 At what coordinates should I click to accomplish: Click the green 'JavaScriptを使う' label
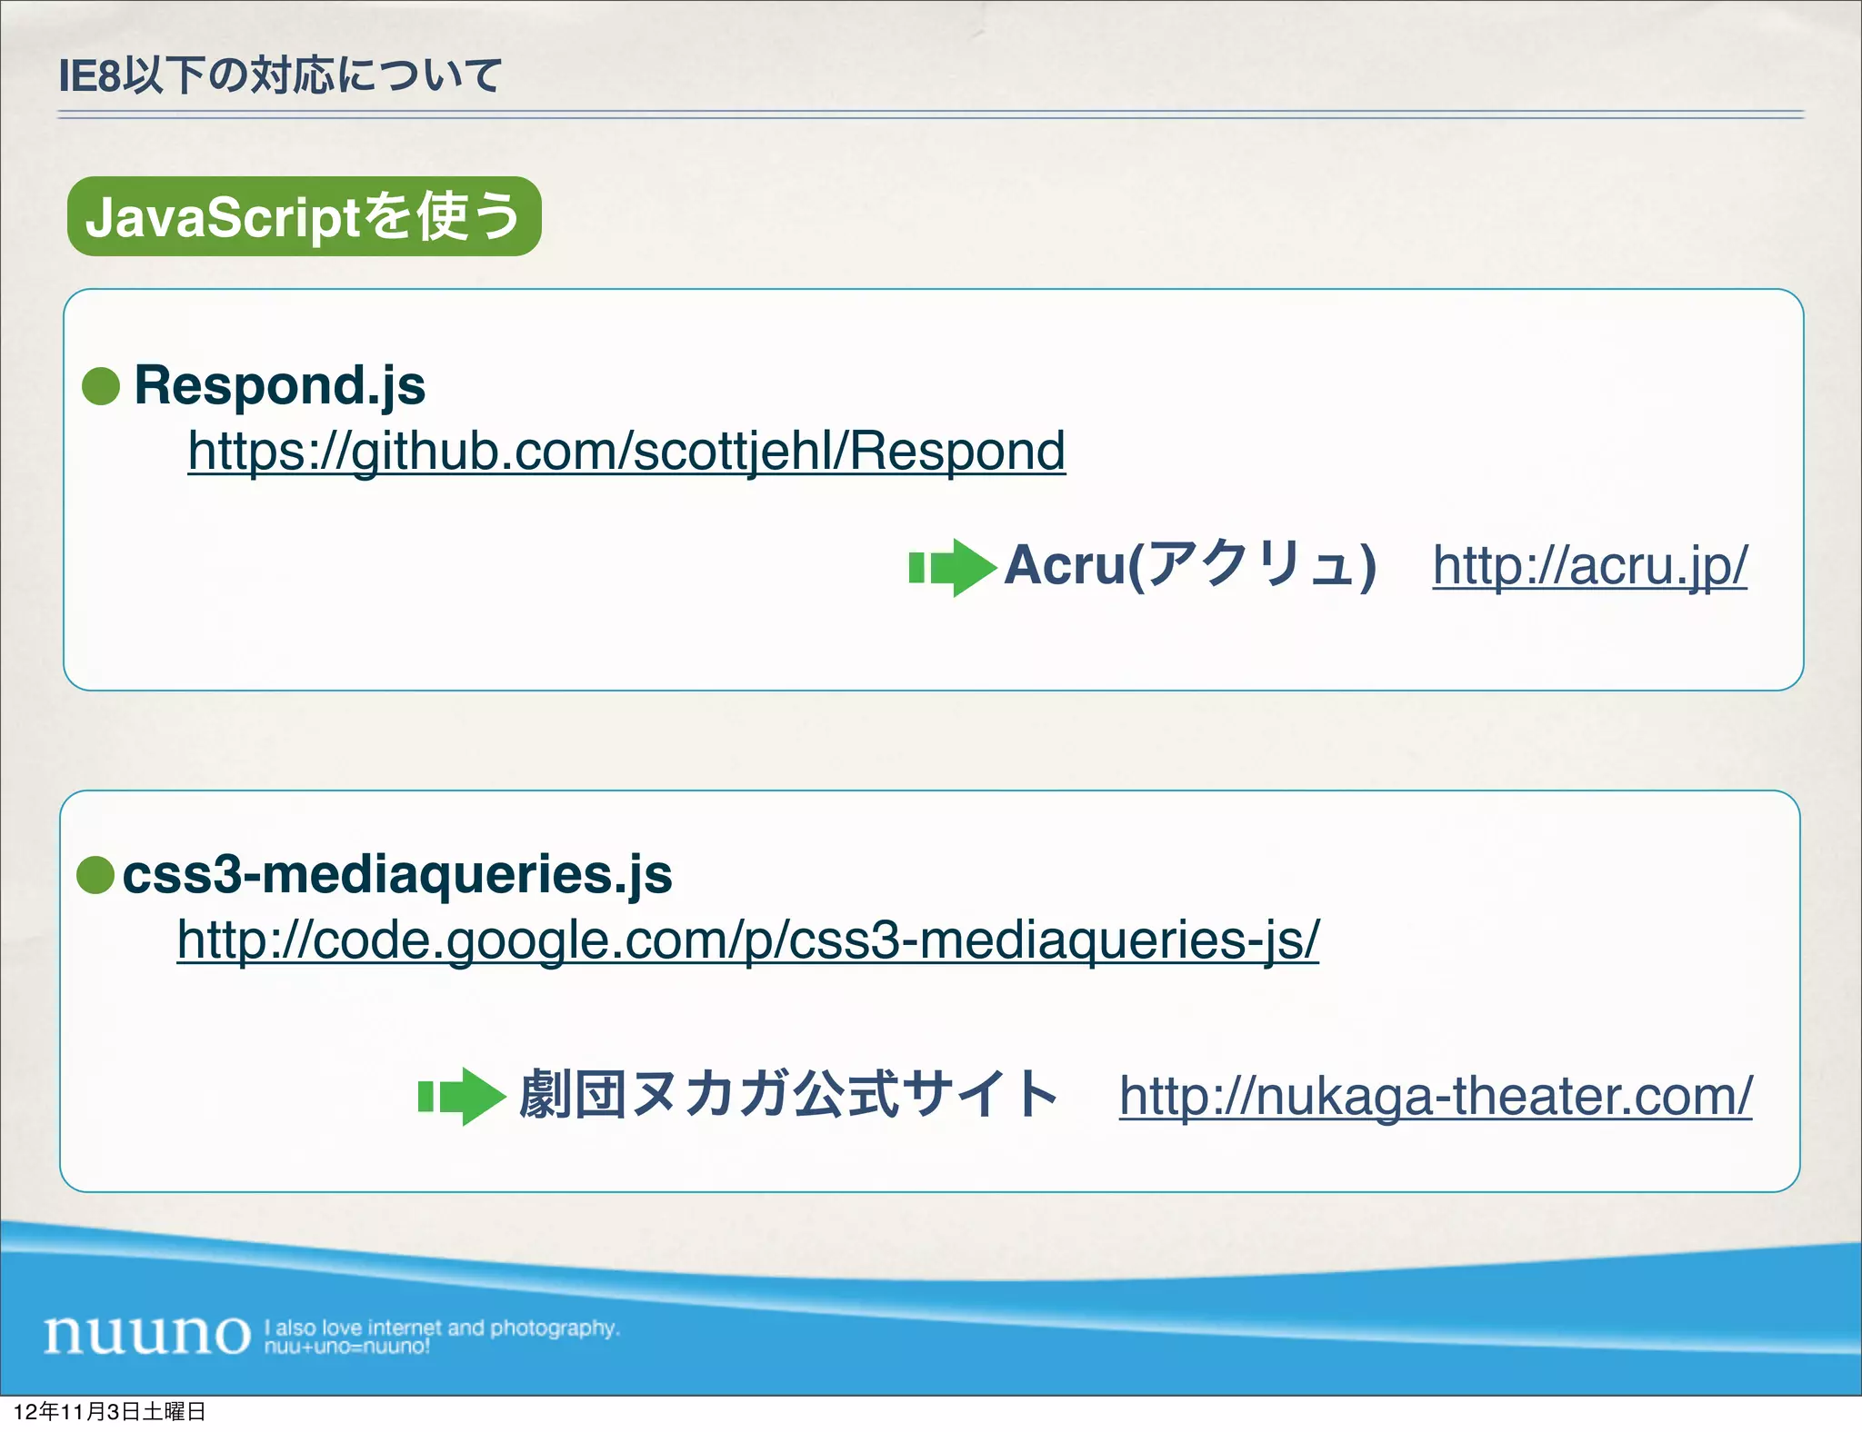[x=305, y=216]
